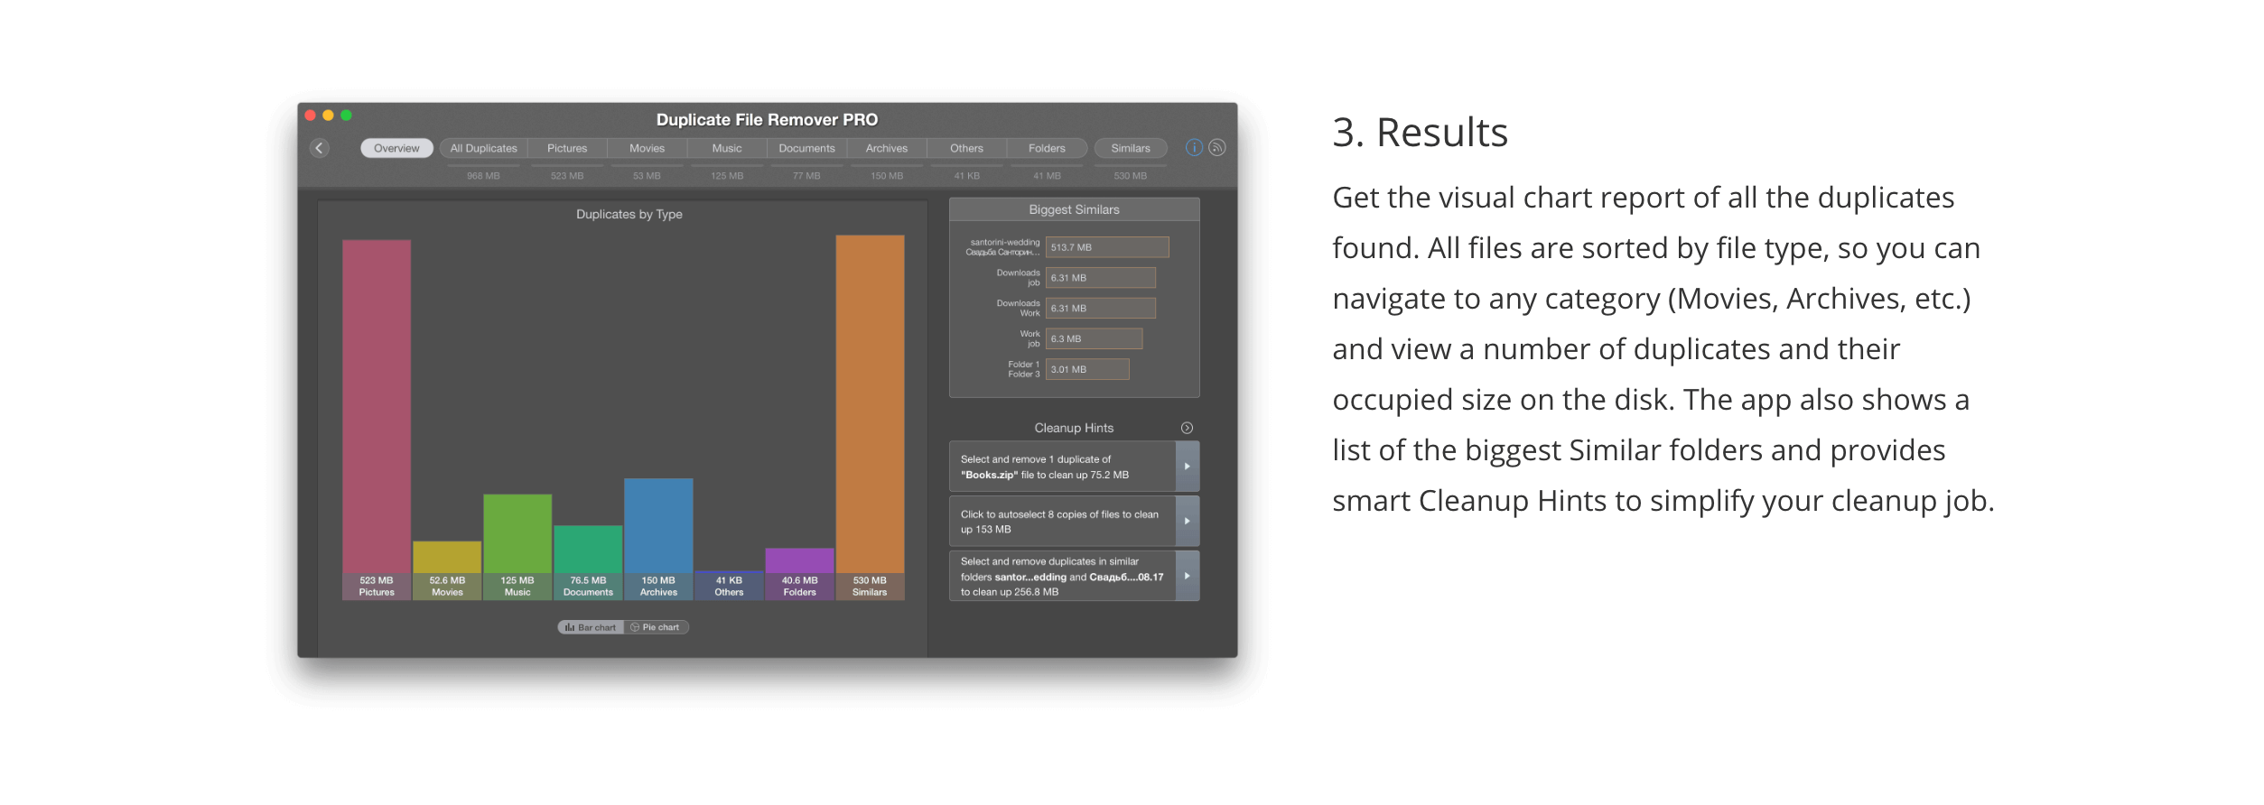Click the 523 MB Pictures bar
Screen dimensions: 2264x805
377,420
